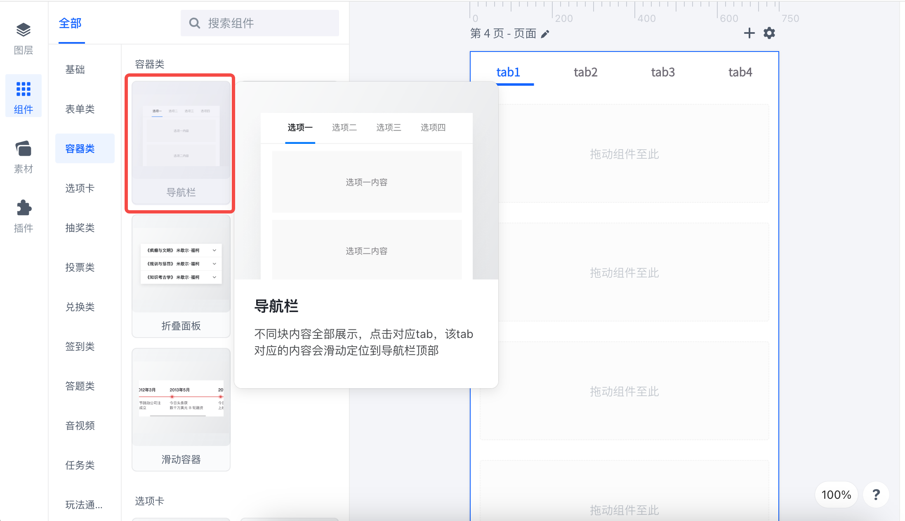Click 选项二 in the preview popup

344,127
